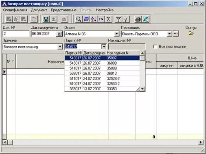Screen dimensions: 206x154
Task: Open the Документ menu
Action: (39, 10)
